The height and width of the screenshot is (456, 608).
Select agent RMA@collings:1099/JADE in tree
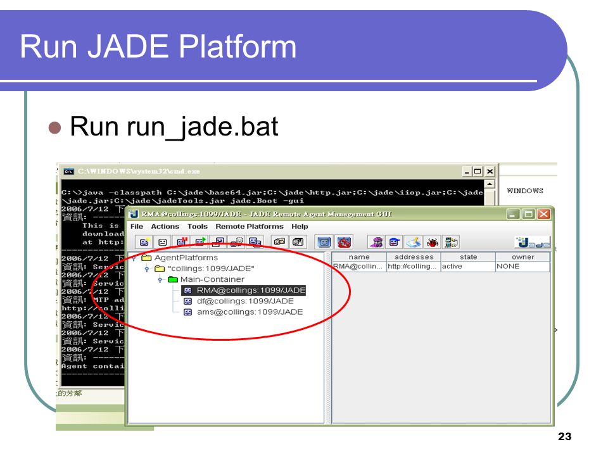244,291
